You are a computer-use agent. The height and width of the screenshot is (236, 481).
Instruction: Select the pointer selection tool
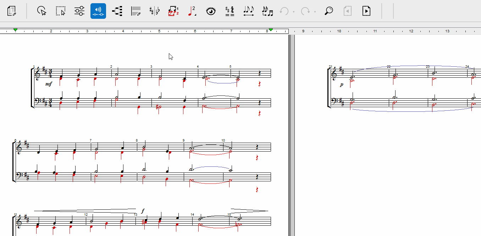[x=42, y=11]
